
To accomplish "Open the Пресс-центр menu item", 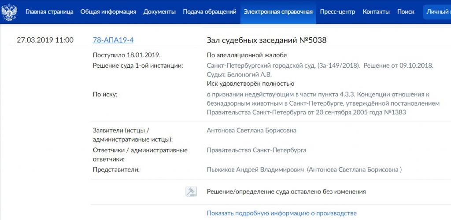I will coord(337,12).
